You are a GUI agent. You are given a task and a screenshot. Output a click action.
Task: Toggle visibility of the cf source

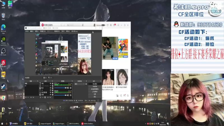click(50, 90)
